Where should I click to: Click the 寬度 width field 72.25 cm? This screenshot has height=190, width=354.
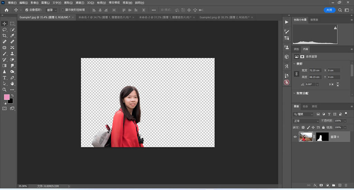(x=315, y=71)
